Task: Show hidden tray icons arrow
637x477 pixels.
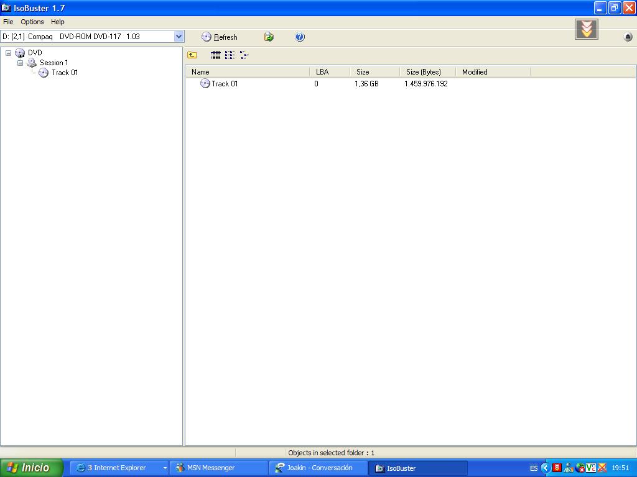Action: 545,468
